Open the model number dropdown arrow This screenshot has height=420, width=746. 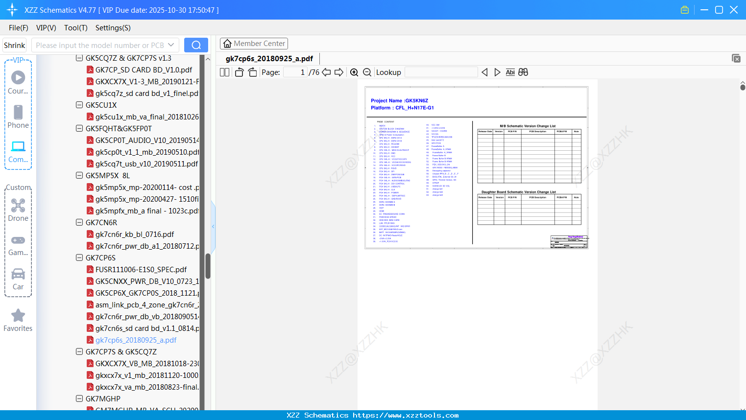click(x=171, y=45)
